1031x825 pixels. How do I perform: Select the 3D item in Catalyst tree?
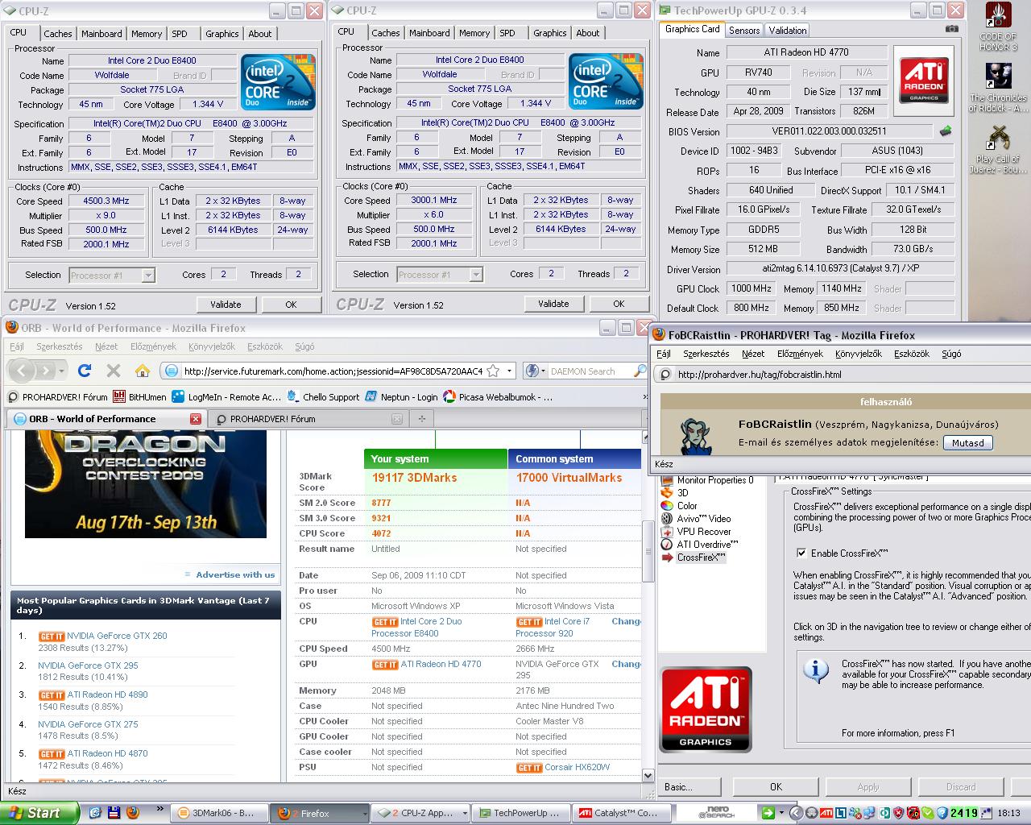(675, 493)
